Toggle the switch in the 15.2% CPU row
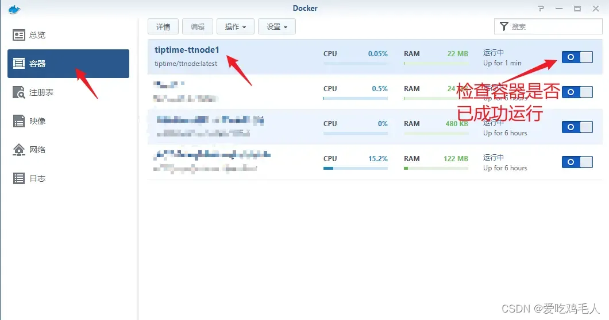The height and width of the screenshot is (320, 609). click(x=577, y=162)
